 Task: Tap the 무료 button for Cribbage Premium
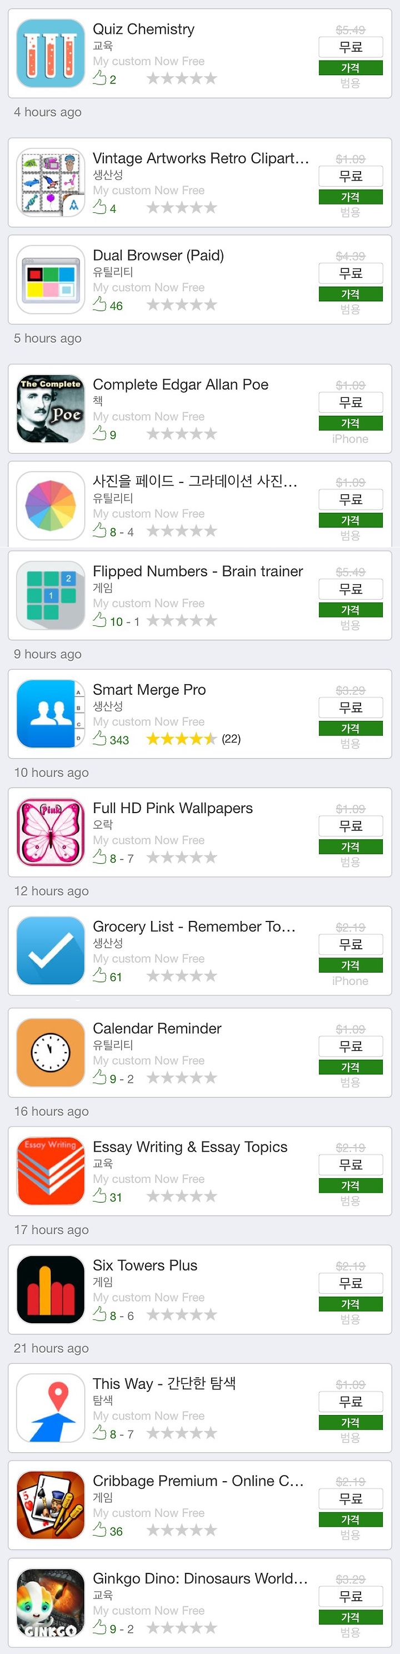351,1498
